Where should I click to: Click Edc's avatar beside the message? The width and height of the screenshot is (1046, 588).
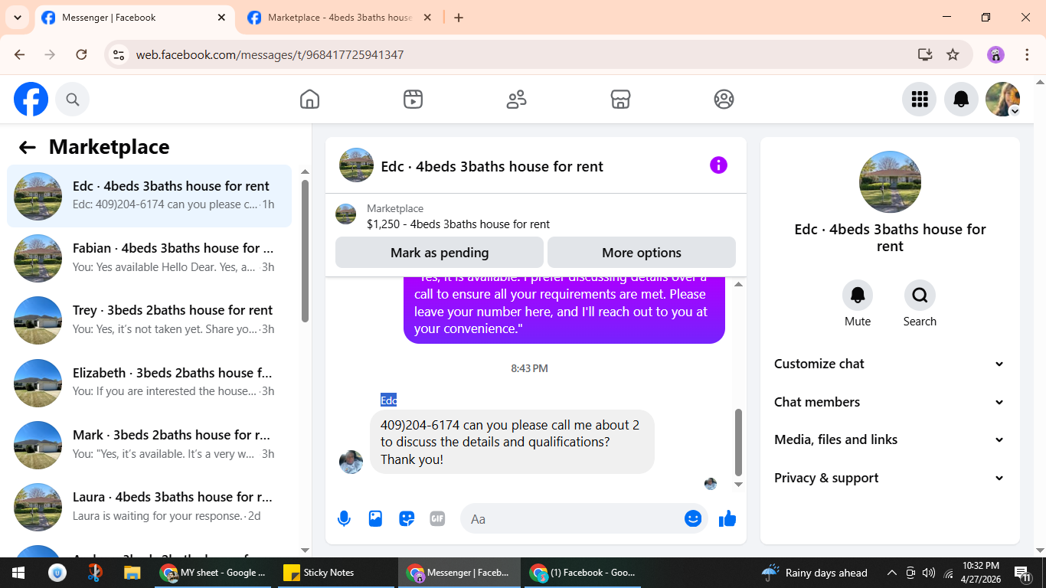click(x=351, y=462)
